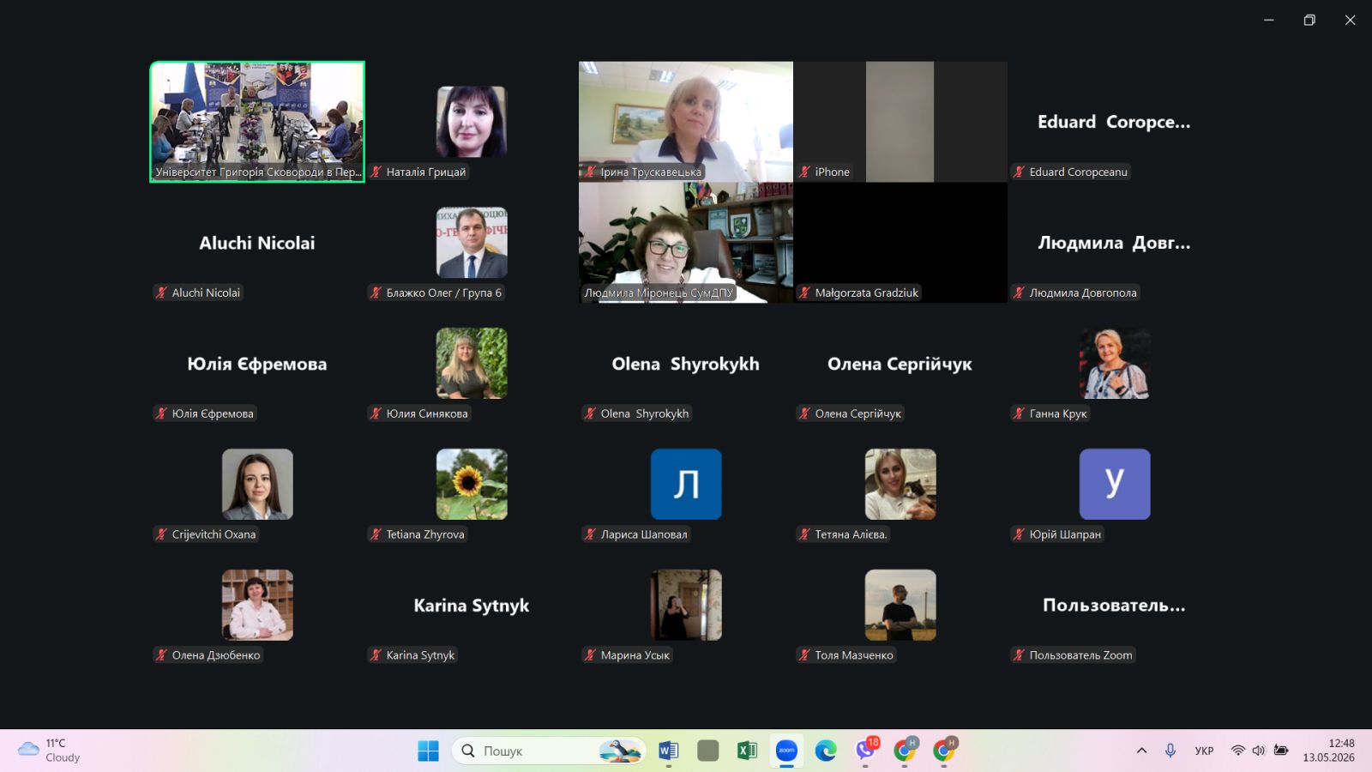1372x772 pixels.
Task: Open the Zoom app in the taskbar
Action: [x=786, y=751]
